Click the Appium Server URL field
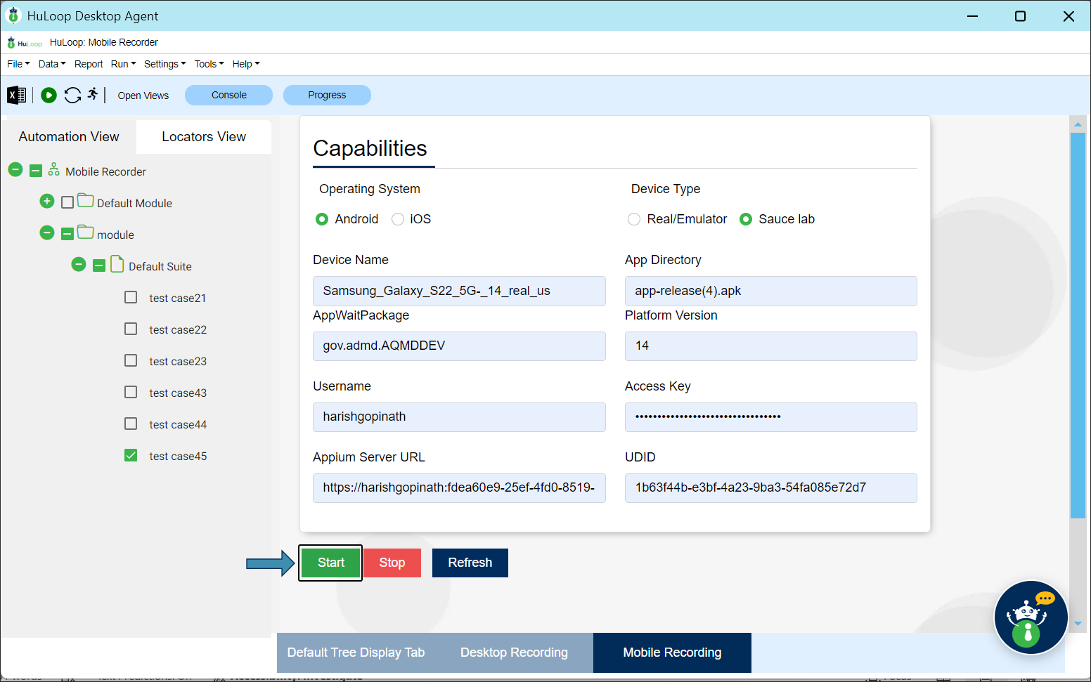1091x682 pixels. point(459,488)
